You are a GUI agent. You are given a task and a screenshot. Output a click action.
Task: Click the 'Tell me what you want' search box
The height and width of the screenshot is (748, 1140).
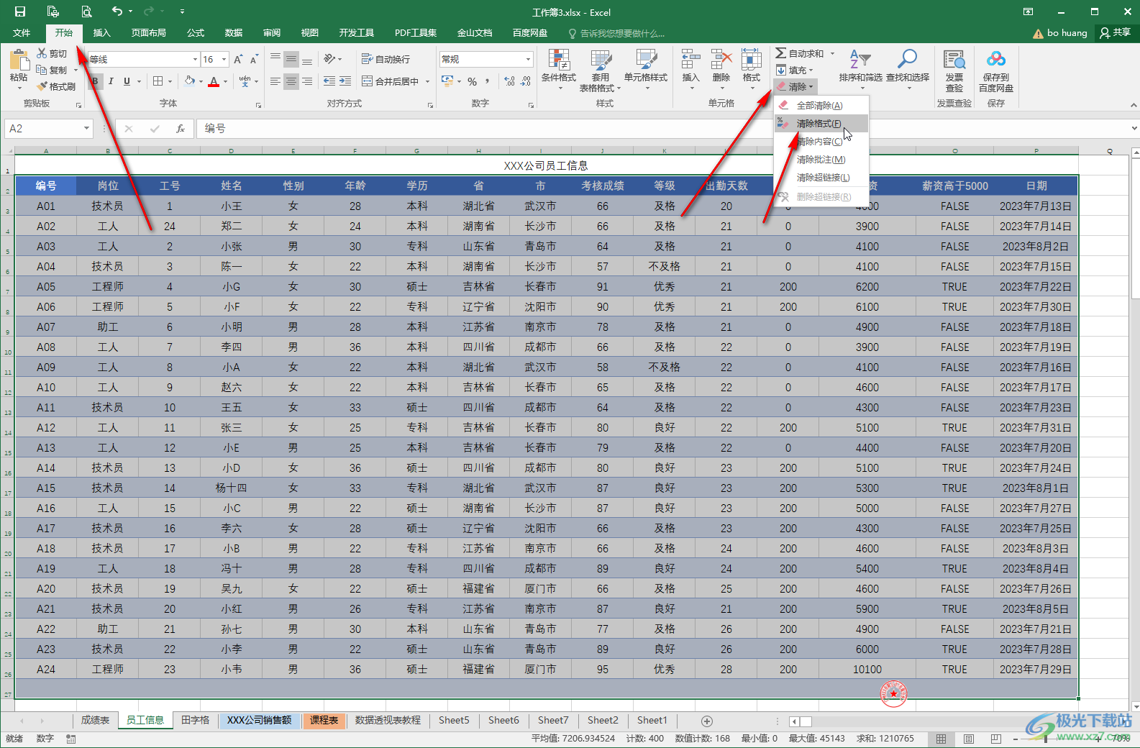[x=617, y=33]
